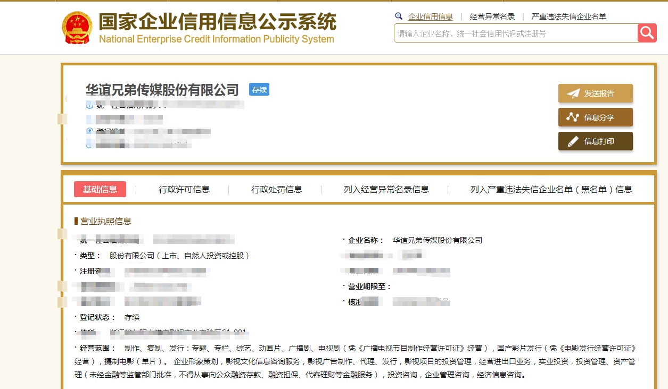
Task: Click the info icon beside 统一社会信用代码
Action: click(x=89, y=105)
